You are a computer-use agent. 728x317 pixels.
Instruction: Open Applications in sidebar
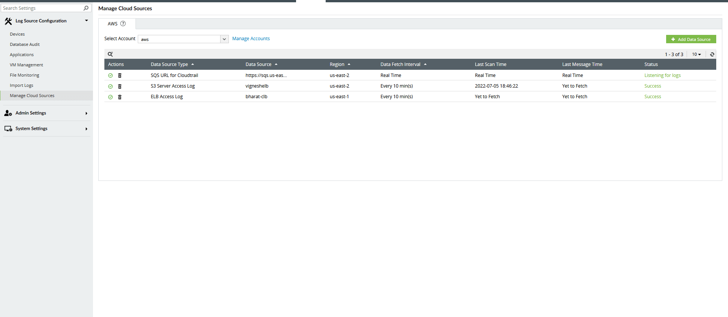point(22,55)
